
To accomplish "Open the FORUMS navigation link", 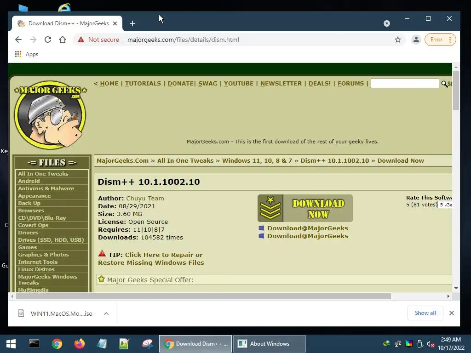I will click(350, 84).
